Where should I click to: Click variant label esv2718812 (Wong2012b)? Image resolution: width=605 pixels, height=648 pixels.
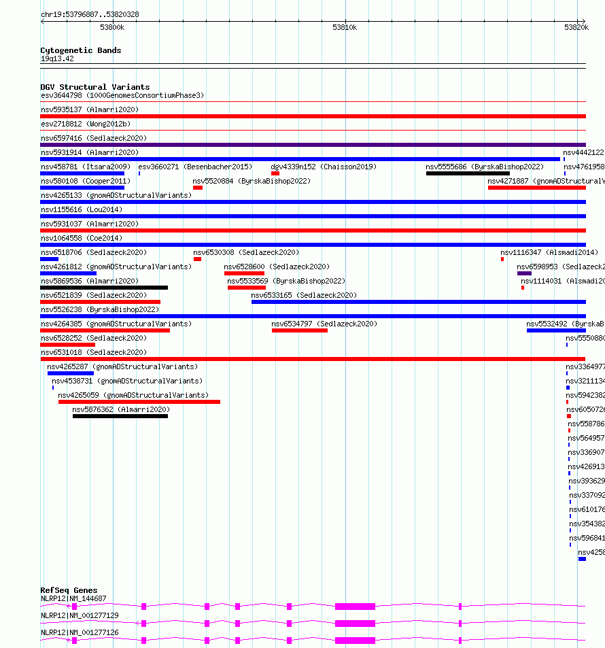click(x=86, y=124)
